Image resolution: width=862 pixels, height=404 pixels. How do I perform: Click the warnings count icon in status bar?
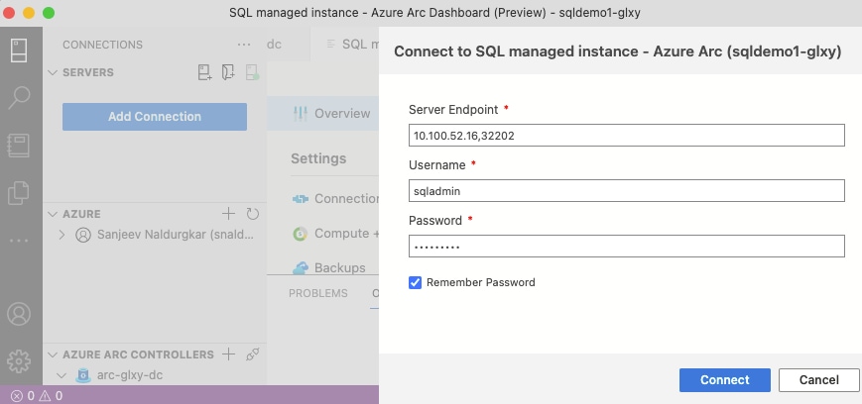(45, 395)
